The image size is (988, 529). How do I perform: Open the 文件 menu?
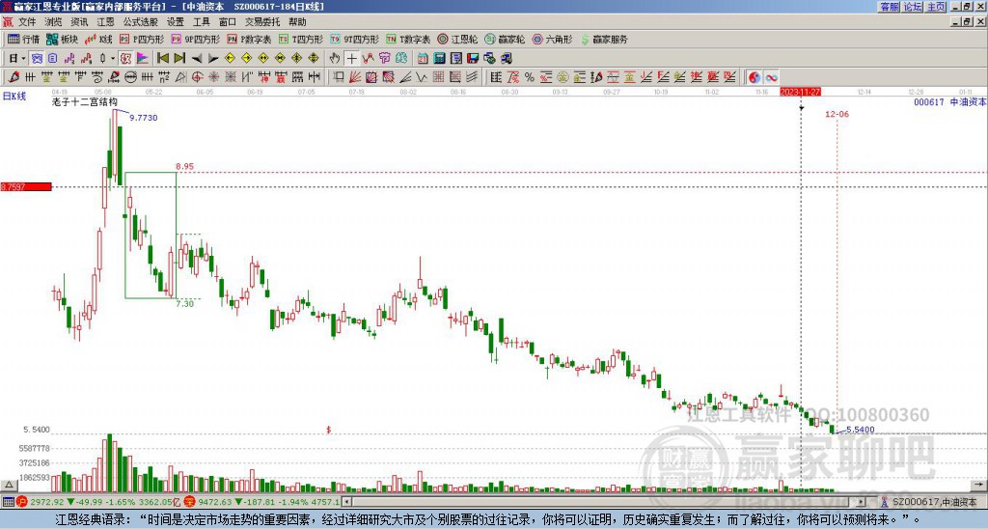tap(27, 22)
